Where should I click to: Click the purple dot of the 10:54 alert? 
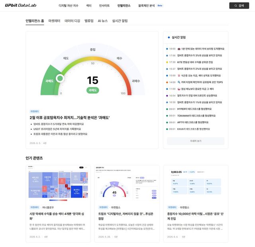pos(167,96)
